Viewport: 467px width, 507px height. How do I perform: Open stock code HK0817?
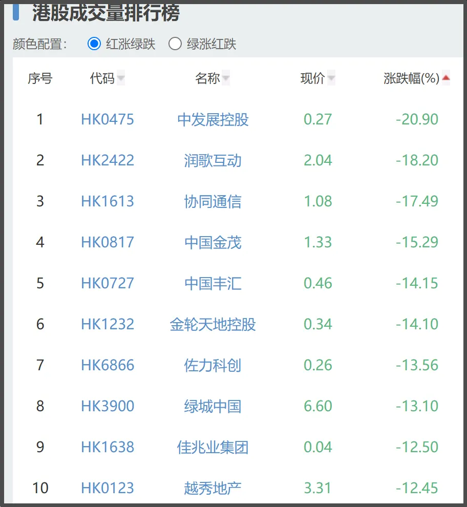(108, 242)
